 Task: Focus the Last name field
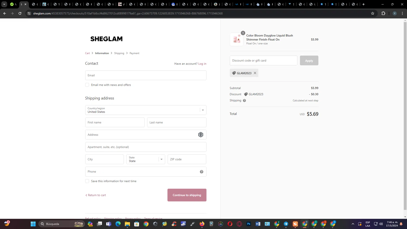tap(177, 122)
